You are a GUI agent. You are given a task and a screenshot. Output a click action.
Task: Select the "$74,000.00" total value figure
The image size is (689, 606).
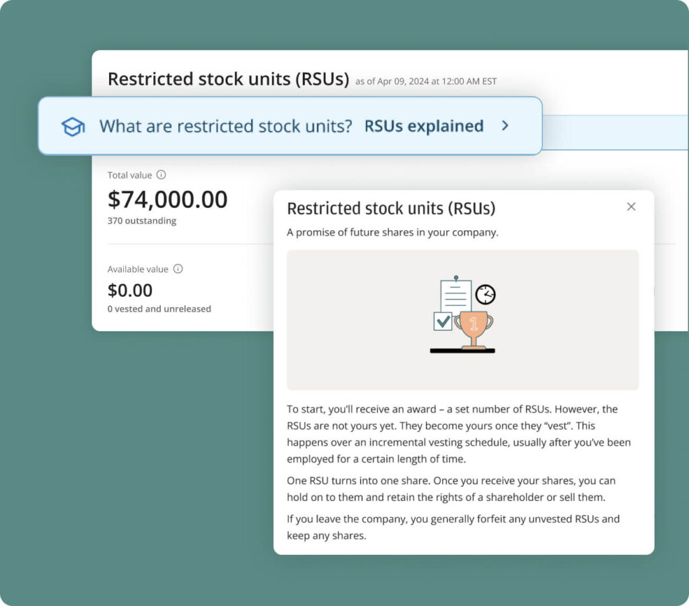168,199
